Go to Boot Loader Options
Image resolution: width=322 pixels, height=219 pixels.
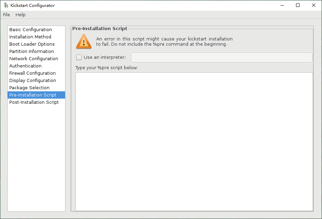36,44
